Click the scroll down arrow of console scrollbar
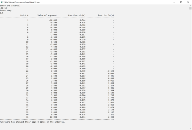The image size is (192, 130). click(190, 129)
